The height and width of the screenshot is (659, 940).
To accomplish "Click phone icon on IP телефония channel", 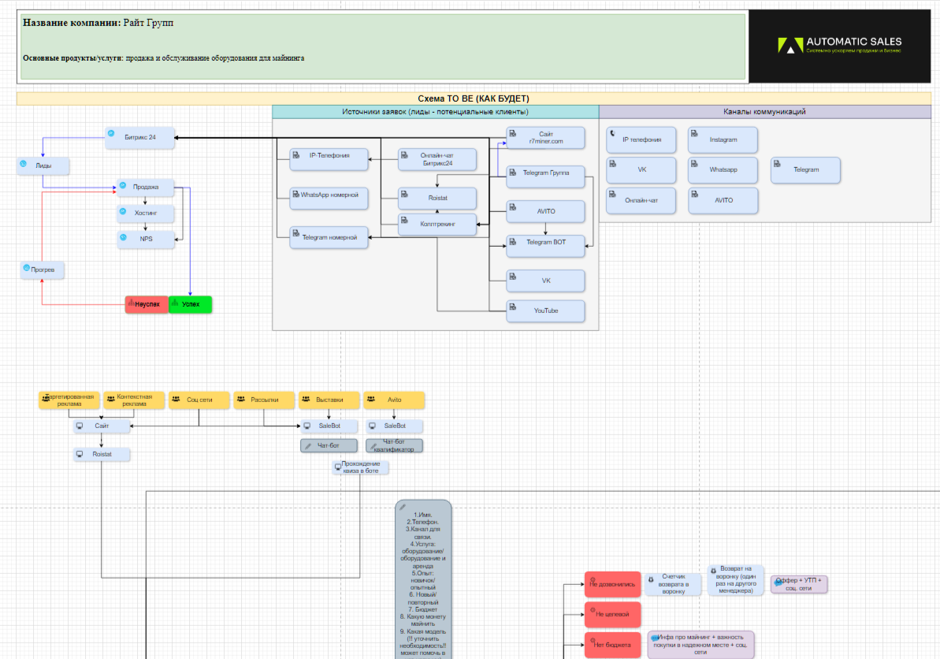I will (x=612, y=133).
